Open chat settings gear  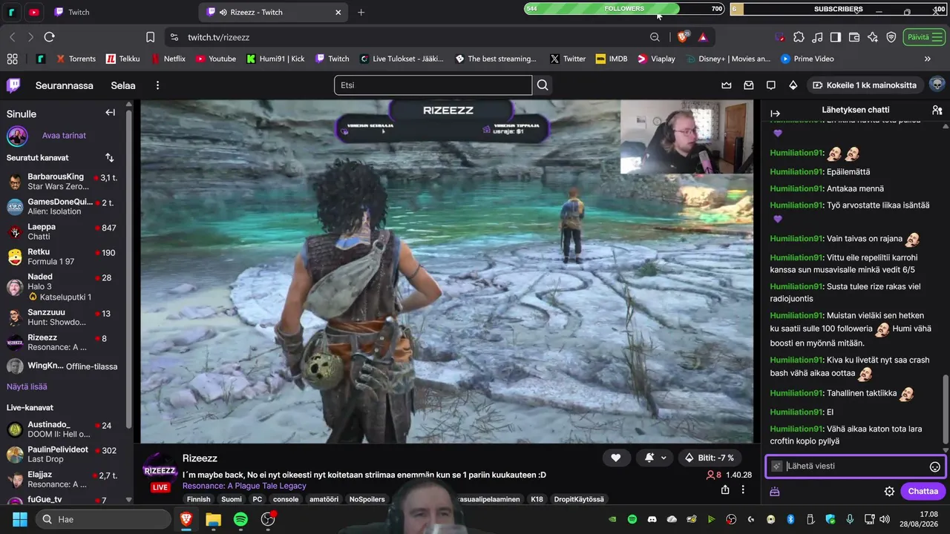889,491
